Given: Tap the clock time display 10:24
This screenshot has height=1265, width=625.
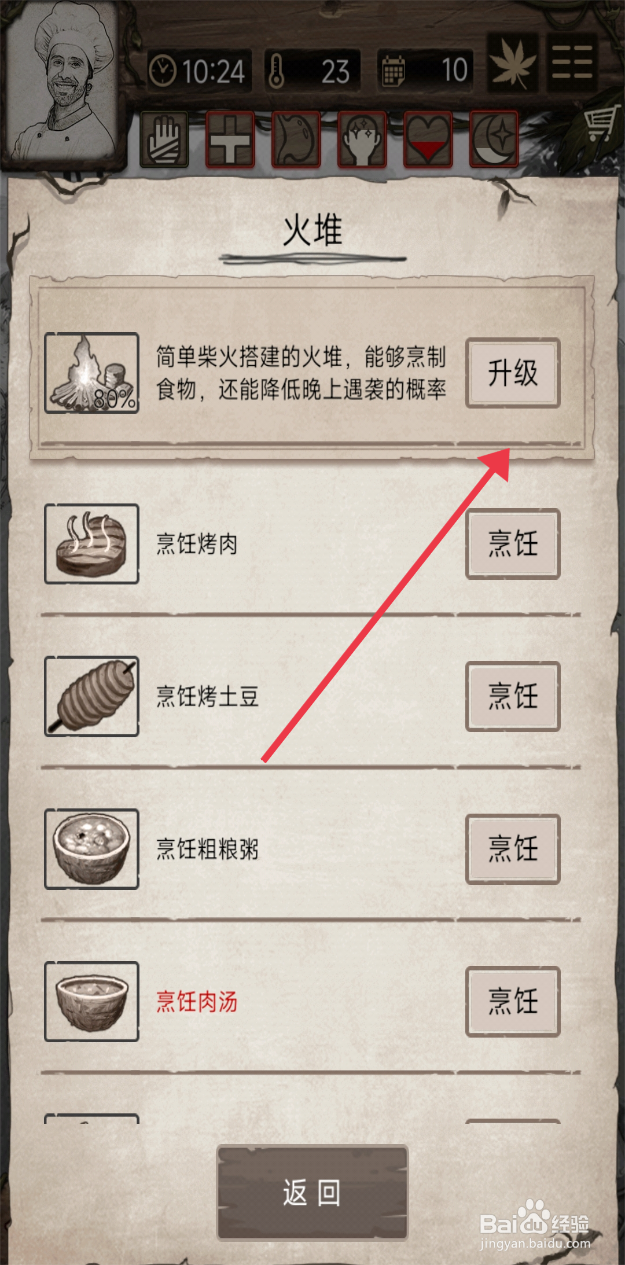Looking at the screenshot, I should [x=198, y=71].
